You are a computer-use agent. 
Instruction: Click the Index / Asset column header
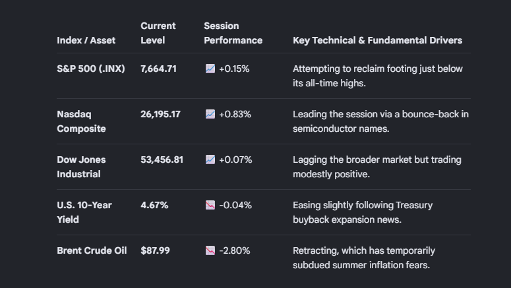[86, 40]
